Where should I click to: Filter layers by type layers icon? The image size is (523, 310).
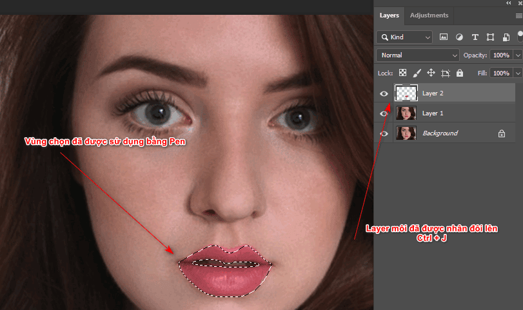[475, 37]
